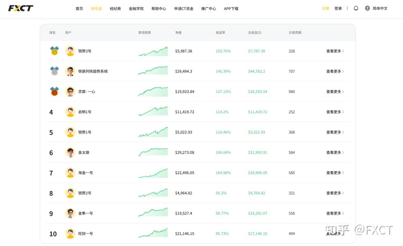Open the 金融学院 menu

pyautogui.click(x=136, y=9)
